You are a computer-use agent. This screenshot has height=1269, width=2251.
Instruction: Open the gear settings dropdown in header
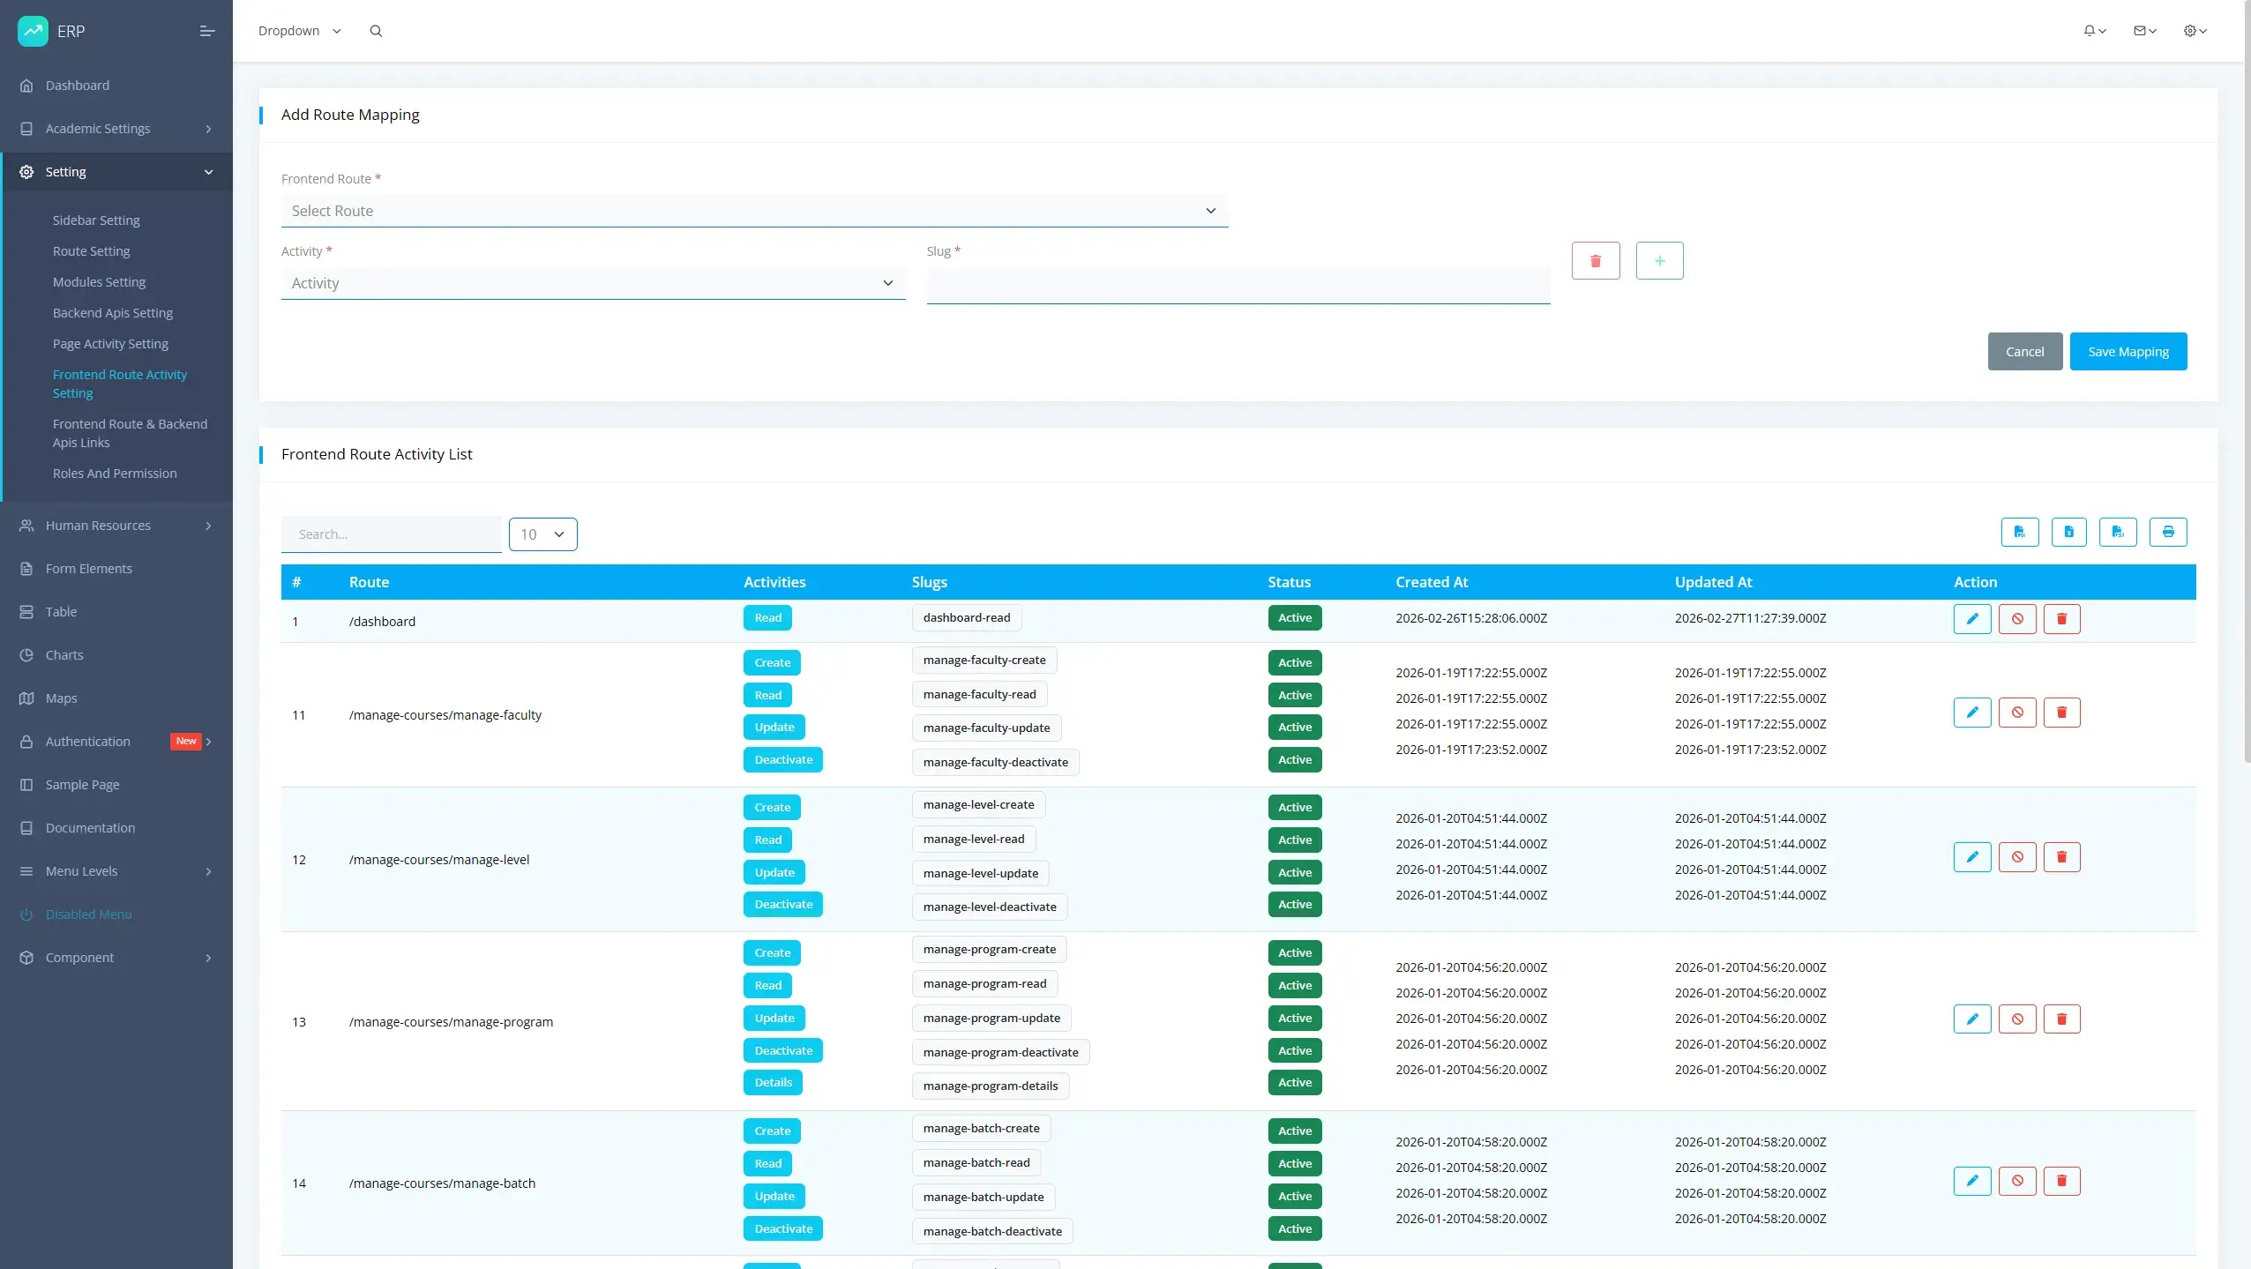[2195, 31]
